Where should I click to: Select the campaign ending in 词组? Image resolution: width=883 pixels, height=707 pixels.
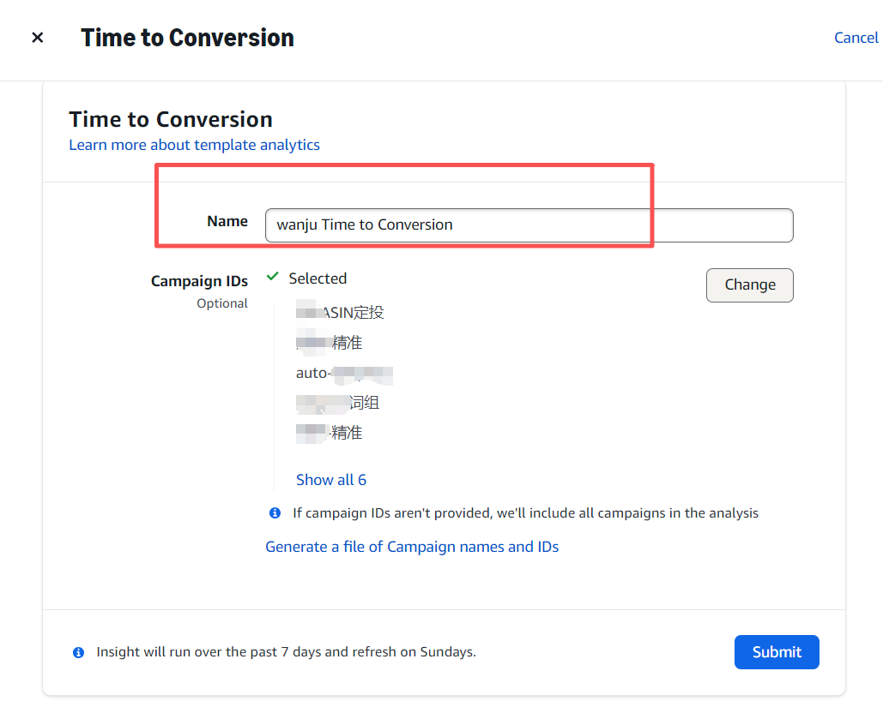click(x=338, y=403)
